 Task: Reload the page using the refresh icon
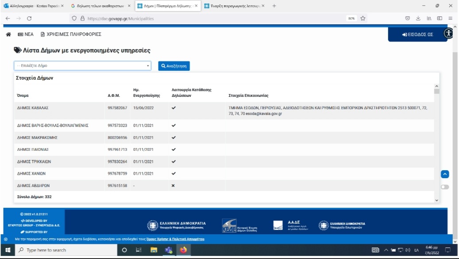tap(29, 18)
